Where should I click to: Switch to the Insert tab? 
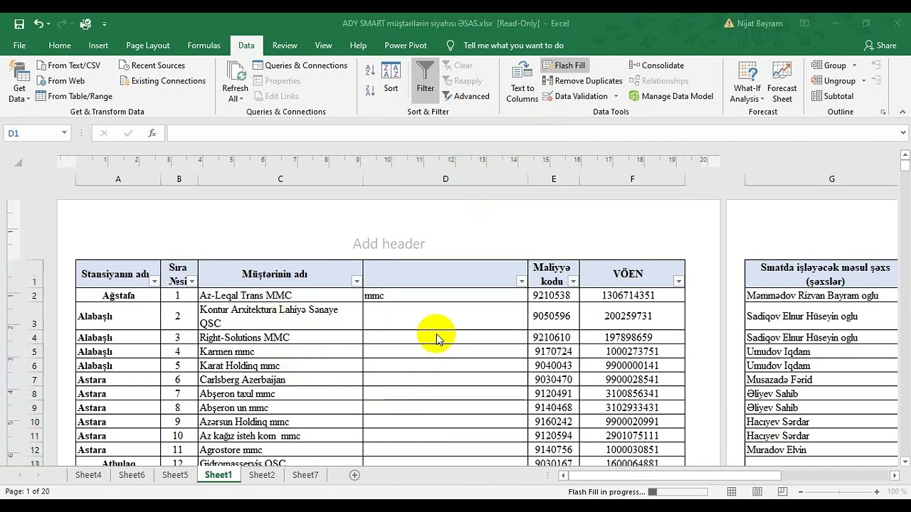click(98, 46)
